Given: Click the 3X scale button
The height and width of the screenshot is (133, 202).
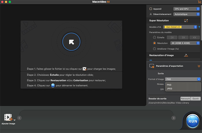Looking at the screenshot, I should (183, 38).
